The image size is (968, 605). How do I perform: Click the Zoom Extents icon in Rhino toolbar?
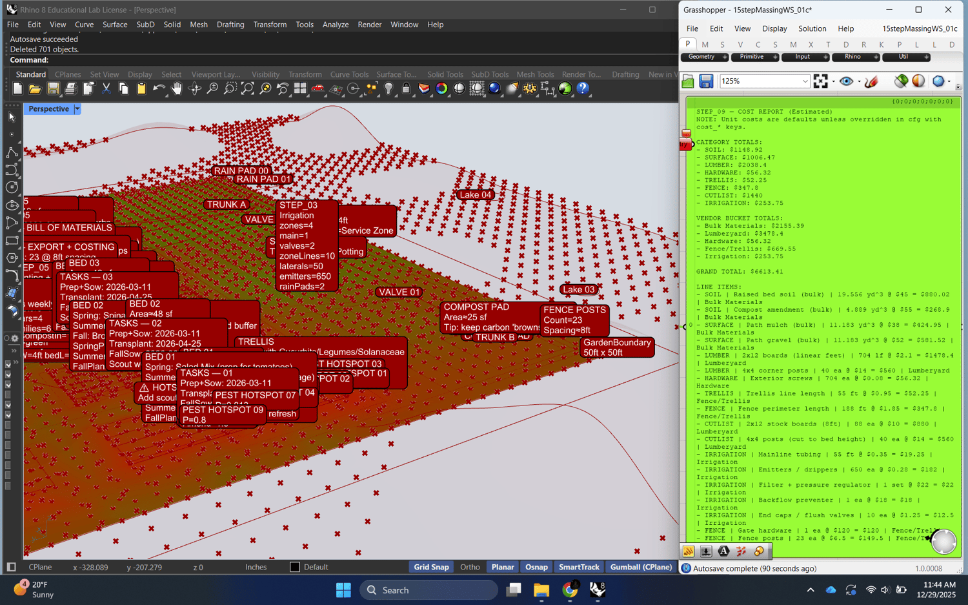click(x=247, y=89)
